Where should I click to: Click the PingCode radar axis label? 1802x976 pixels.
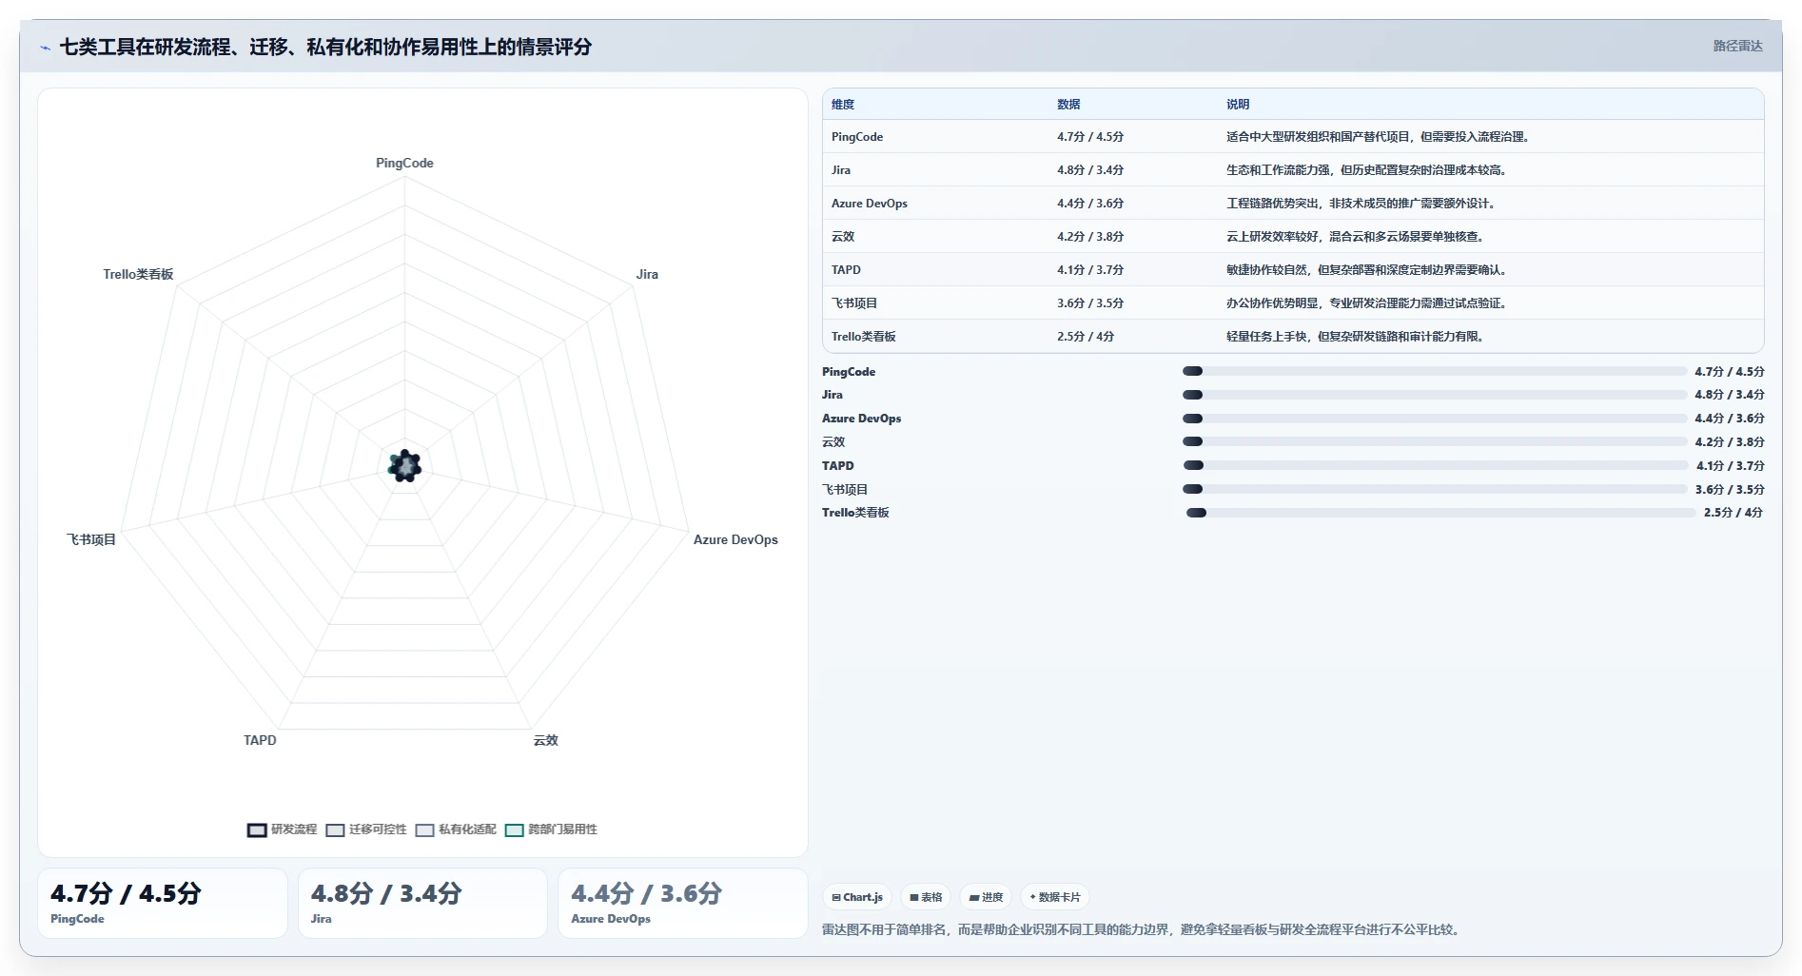(x=404, y=164)
